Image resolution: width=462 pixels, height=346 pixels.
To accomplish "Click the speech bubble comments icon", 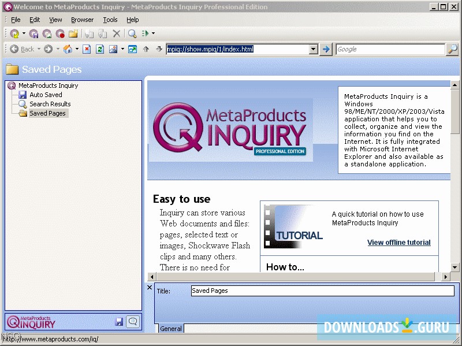I will point(133,321).
